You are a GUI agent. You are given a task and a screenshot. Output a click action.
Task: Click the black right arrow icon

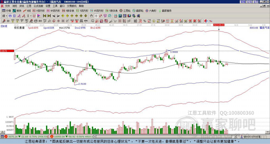click(58, 16)
